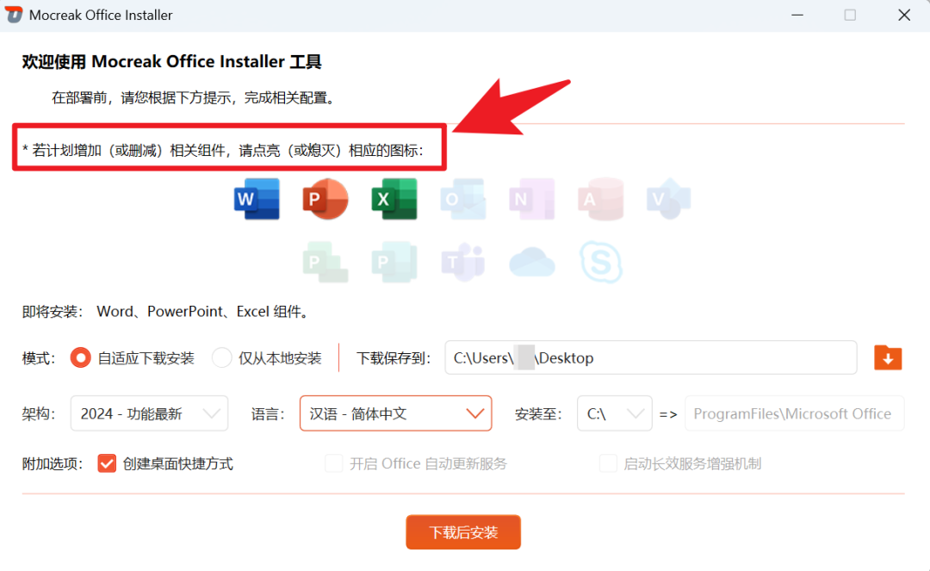Check 开启 Office 自动更新服务 option

click(x=333, y=462)
